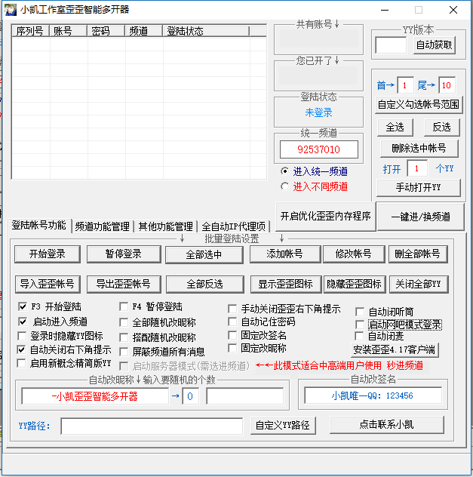The height and width of the screenshot is (477, 473).
Task: Check 搭配随机改昵称 checkbox
Action: 124,337
